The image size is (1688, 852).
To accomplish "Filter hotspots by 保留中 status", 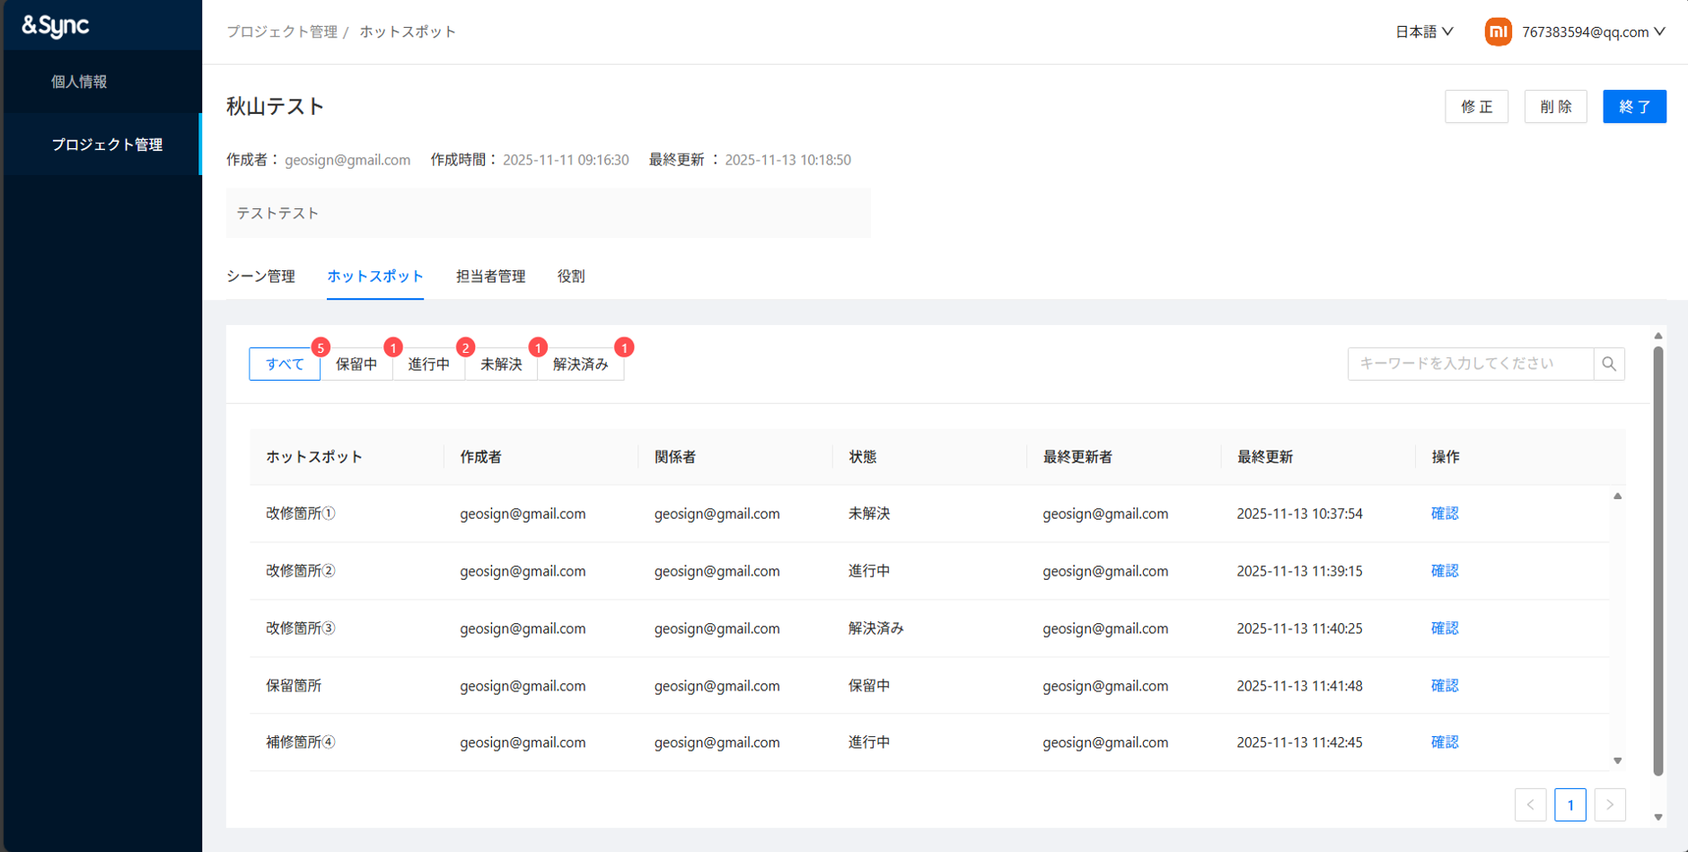I will (x=356, y=364).
